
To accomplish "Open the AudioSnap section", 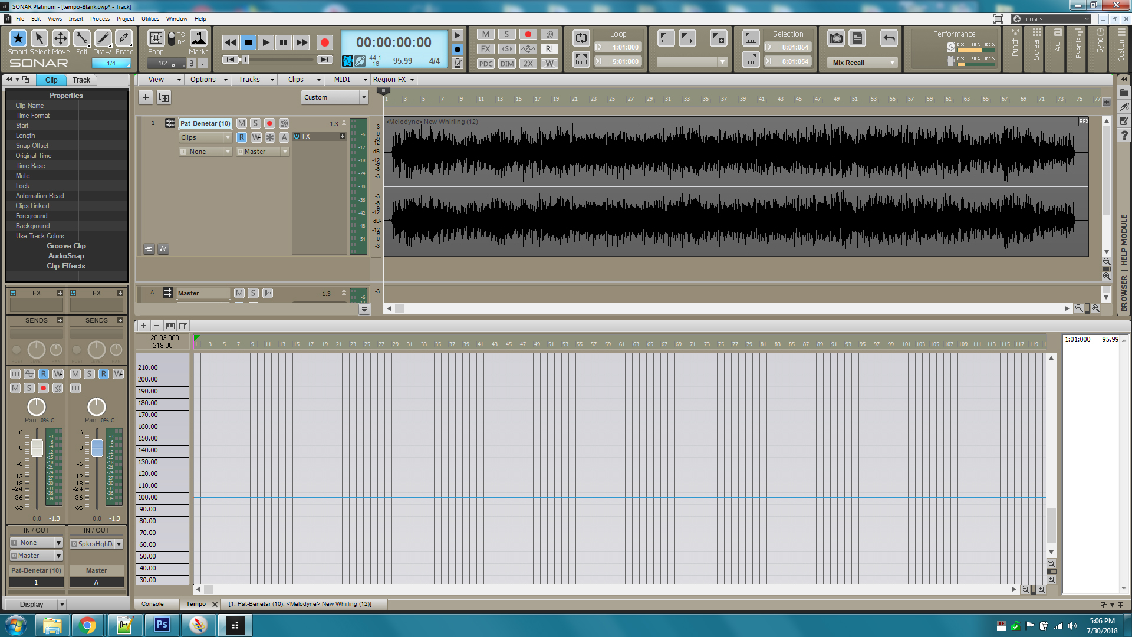I will click(x=66, y=256).
